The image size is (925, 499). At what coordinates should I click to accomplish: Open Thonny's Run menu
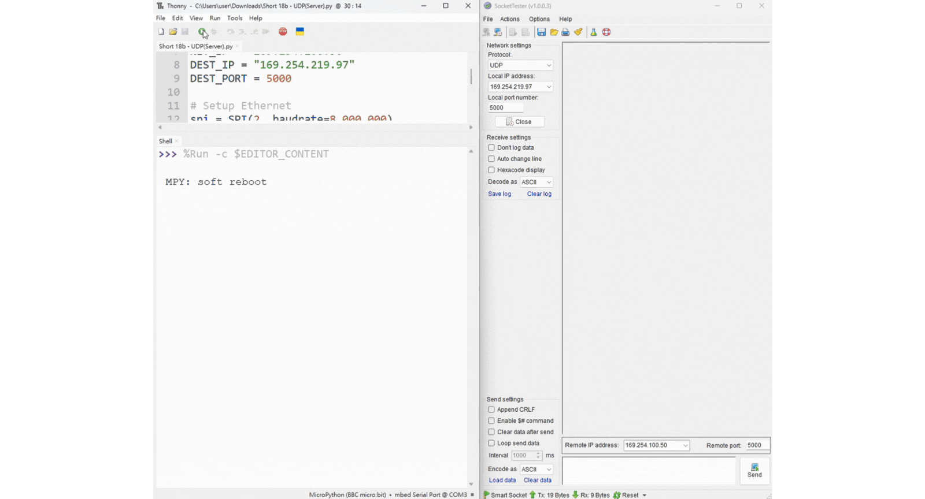point(215,18)
